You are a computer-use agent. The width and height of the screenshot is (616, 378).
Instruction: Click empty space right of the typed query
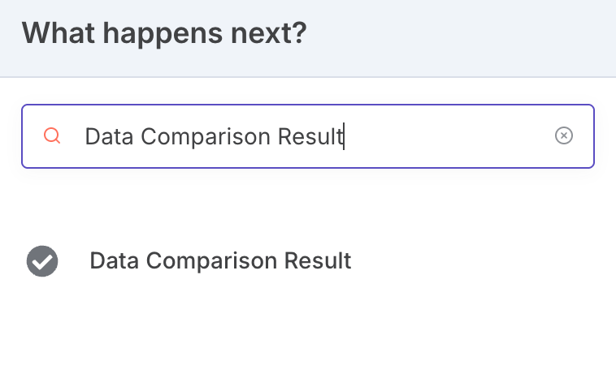pyautogui.click(x=448, y=136)
